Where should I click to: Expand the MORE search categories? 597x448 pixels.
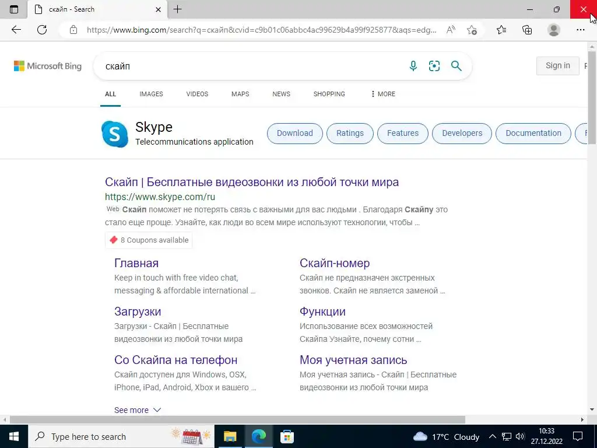383,94
